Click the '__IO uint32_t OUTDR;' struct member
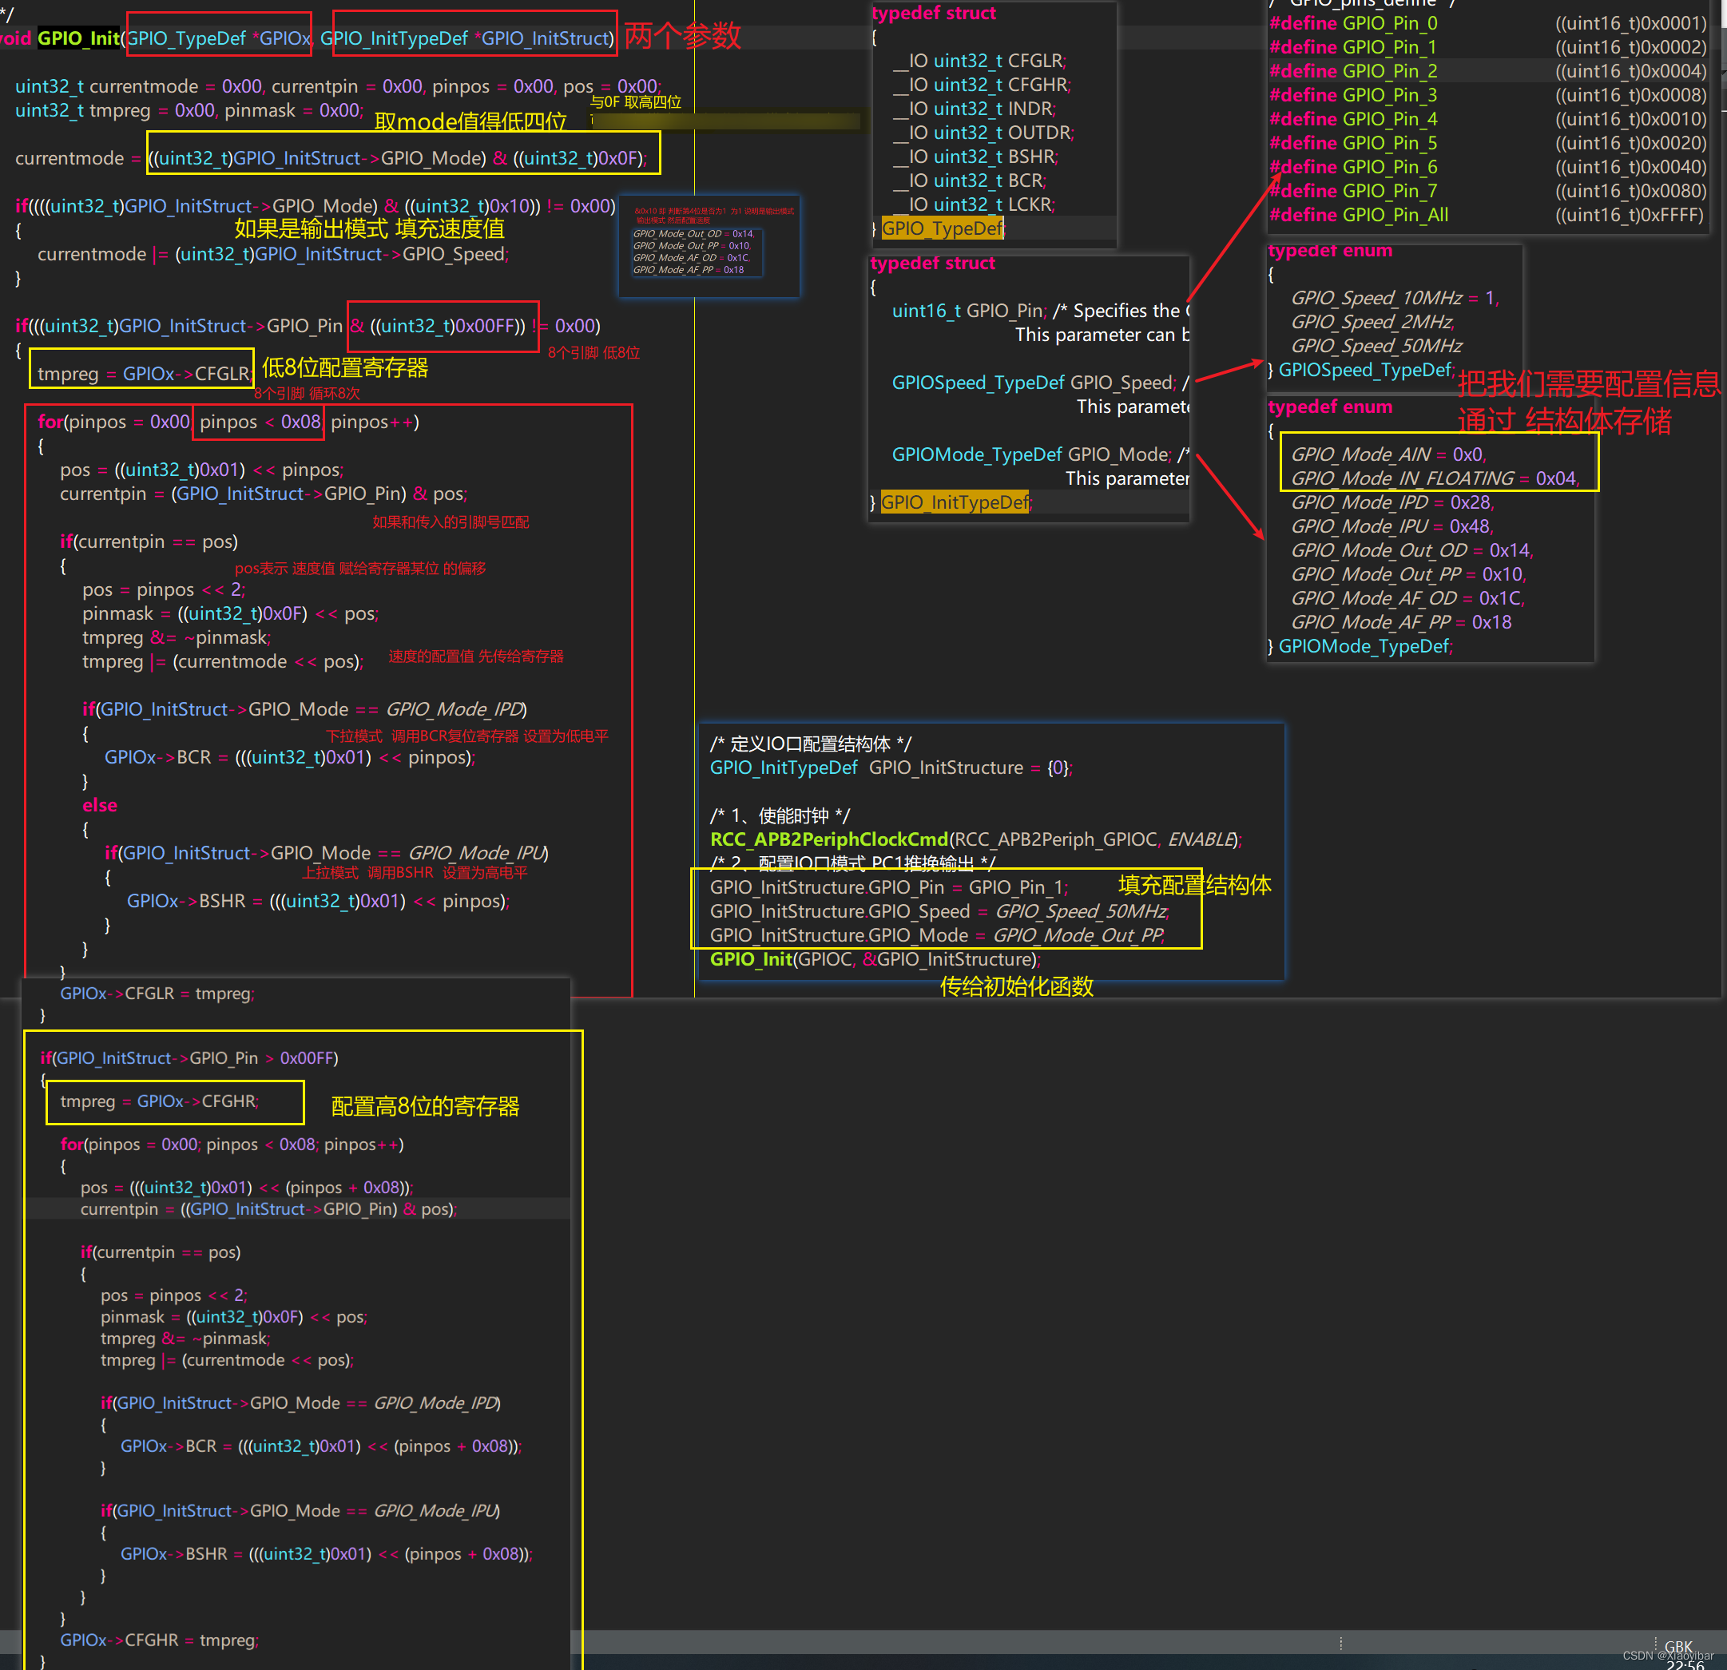 [x=983, y=132]
